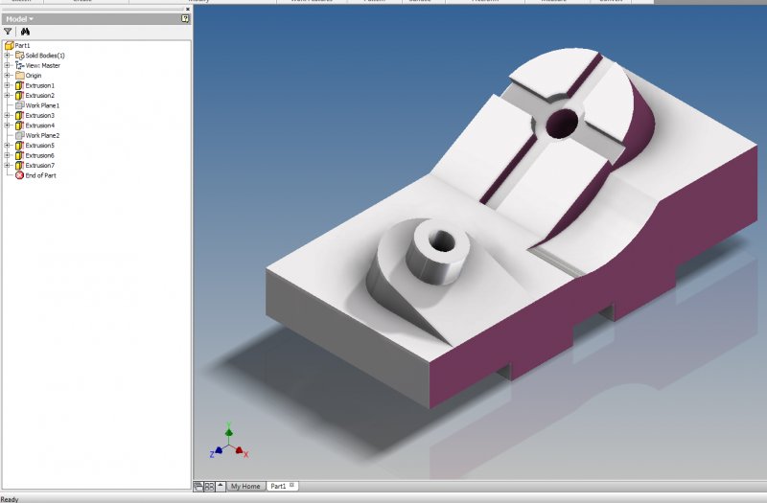Select the Extrusion6 label in browser

[x=40, y=155]
